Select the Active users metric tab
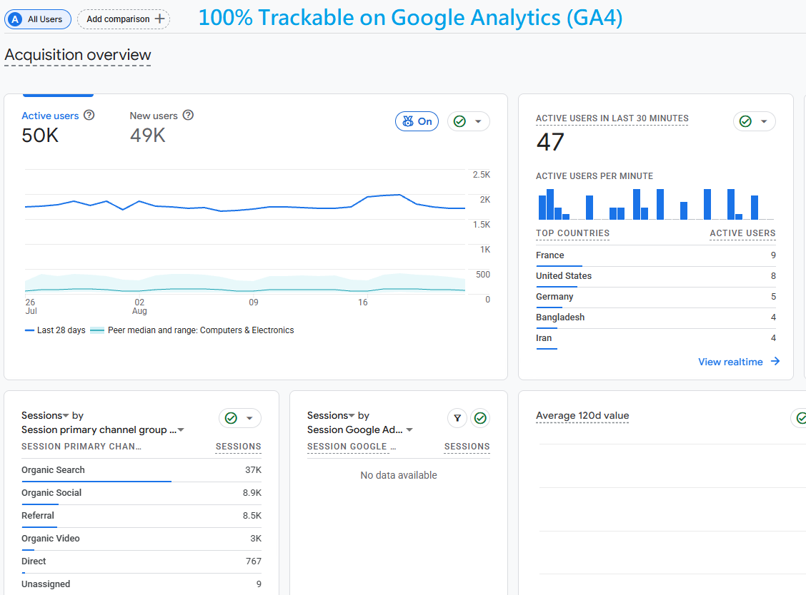Image resolution: width=806 pixels, height=595 pixels. [x=58, y=126]
